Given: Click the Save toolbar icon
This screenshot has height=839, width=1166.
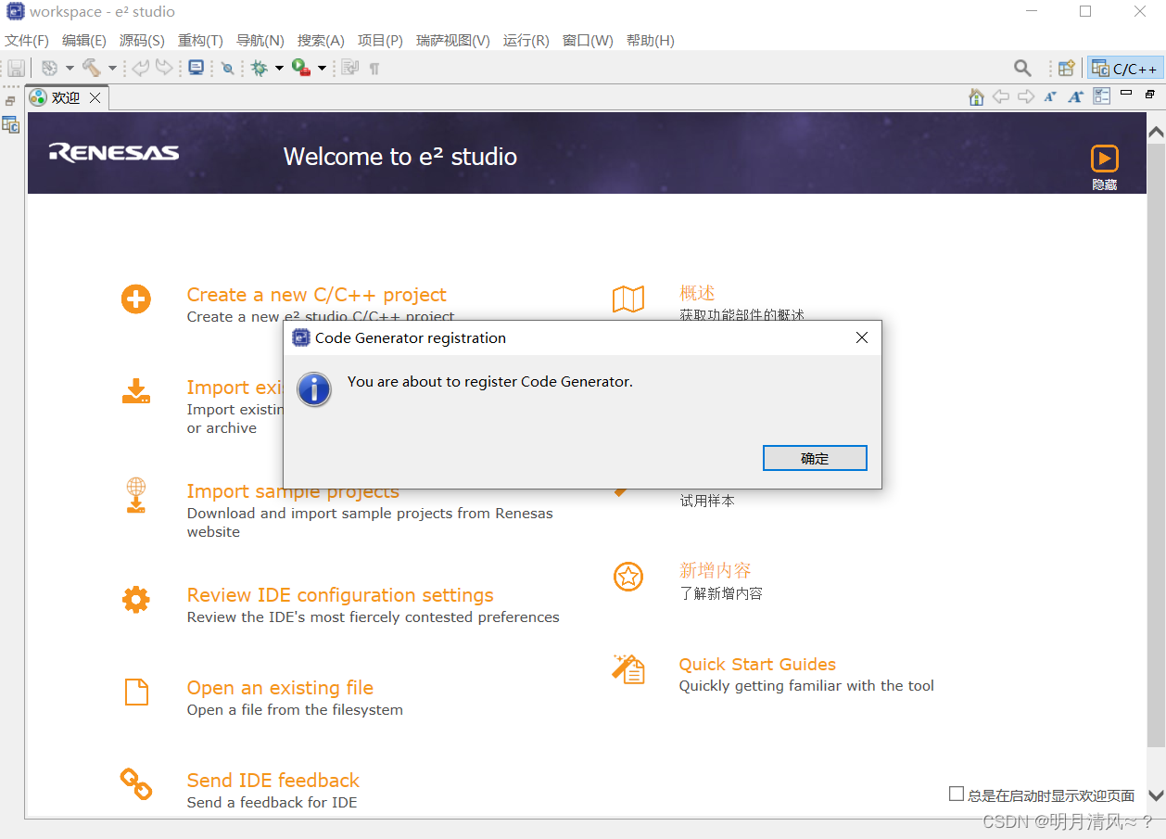Looking at the screenshot, I should coord(16,68).
